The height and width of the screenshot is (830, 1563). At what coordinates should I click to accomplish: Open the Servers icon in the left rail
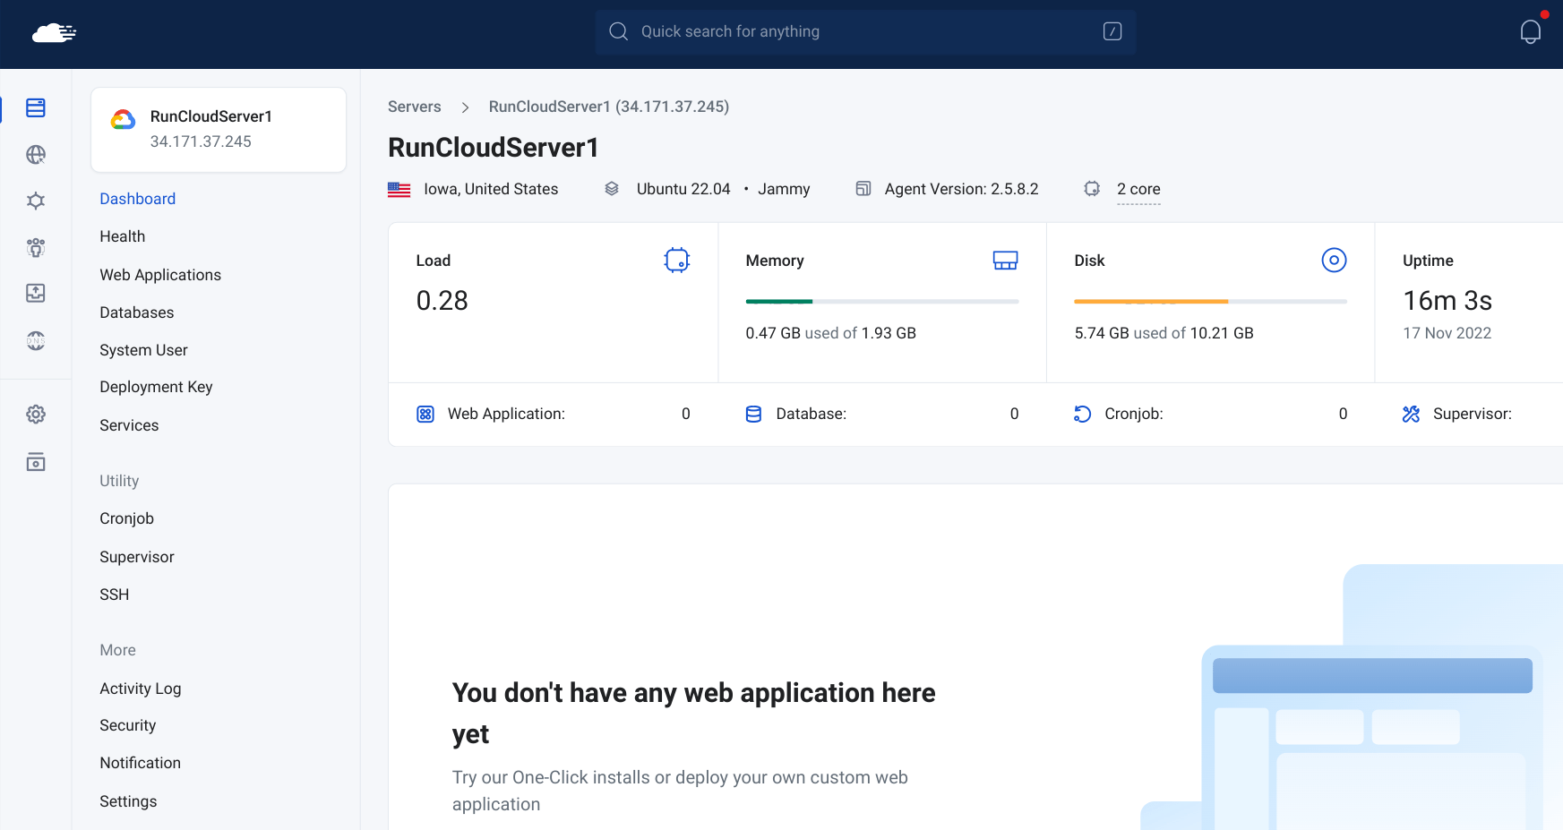click(x=36, y=108)
